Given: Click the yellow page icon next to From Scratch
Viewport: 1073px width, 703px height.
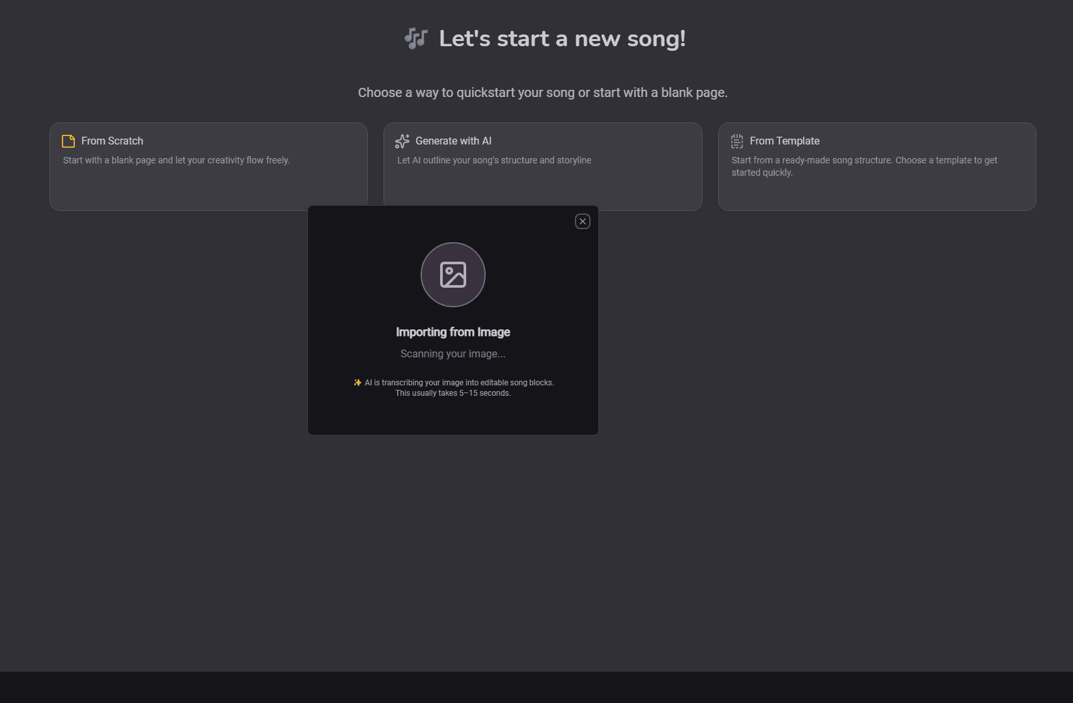Looking at the screenshot, I should point(68,141).
